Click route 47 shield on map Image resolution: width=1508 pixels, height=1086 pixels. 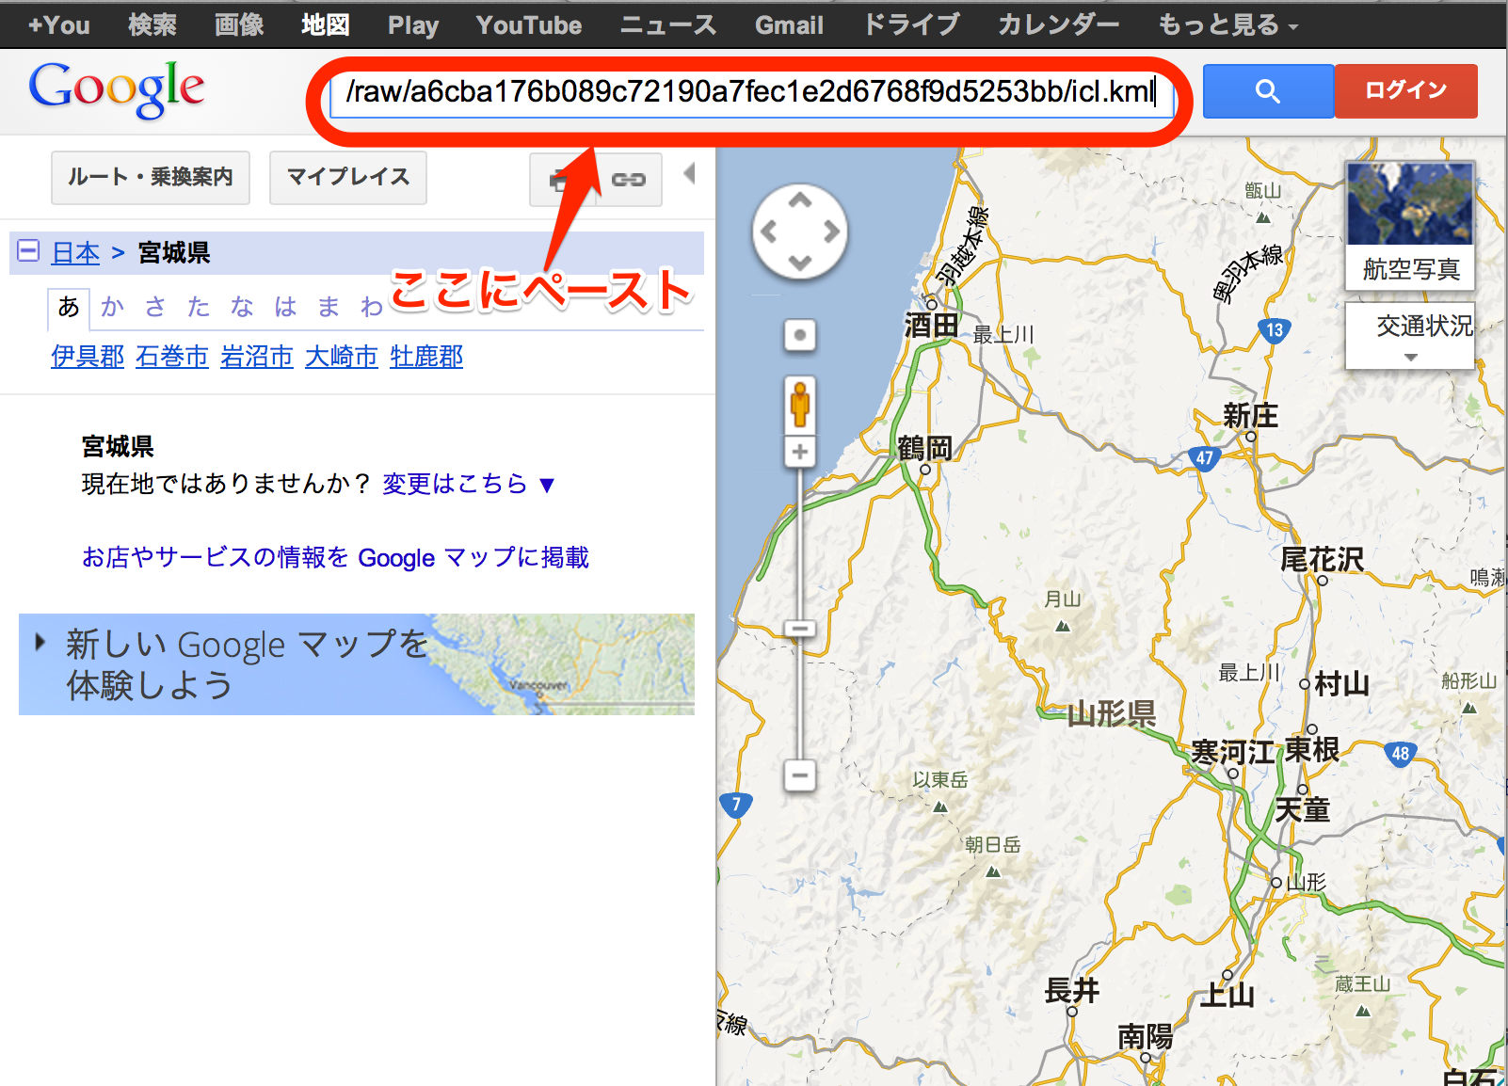pos(1205,458)
